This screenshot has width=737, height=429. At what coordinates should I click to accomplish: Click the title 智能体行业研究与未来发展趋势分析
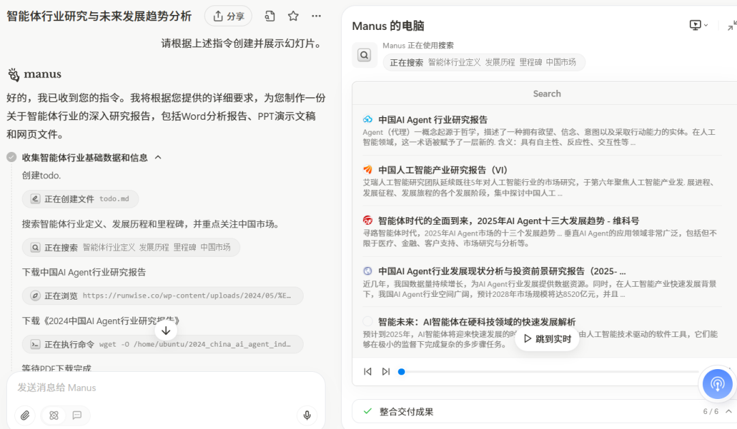99,16
